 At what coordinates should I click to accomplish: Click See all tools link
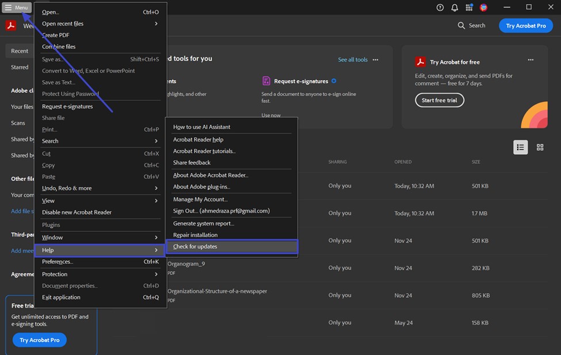pos(353,60)
